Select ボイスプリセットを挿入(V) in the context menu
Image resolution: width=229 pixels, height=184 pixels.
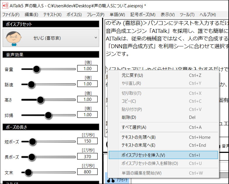tap(163, 155)
